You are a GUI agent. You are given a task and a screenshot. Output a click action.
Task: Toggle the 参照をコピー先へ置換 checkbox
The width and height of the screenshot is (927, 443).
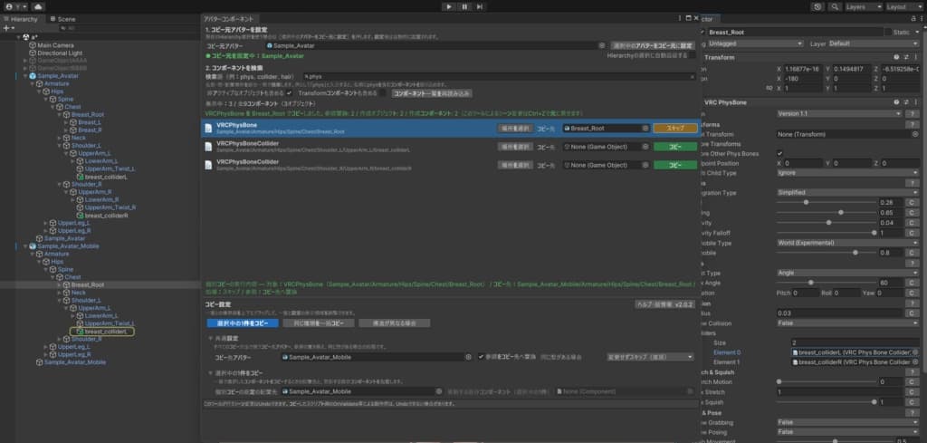pos(482,357)
